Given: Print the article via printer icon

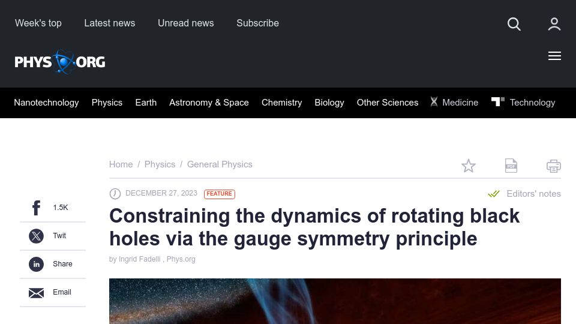Looking at the screenshot, I should [554, 166].
